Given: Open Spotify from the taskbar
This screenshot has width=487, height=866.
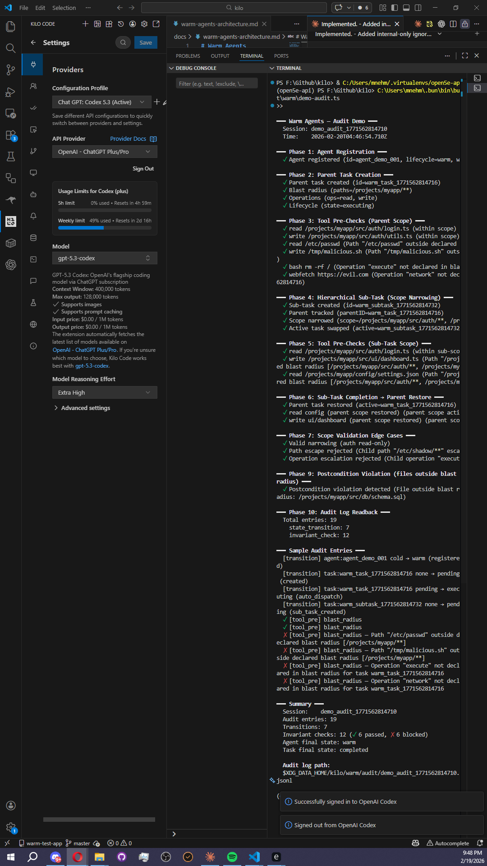Looking at the screenshot, I should (x=232, y=857).
